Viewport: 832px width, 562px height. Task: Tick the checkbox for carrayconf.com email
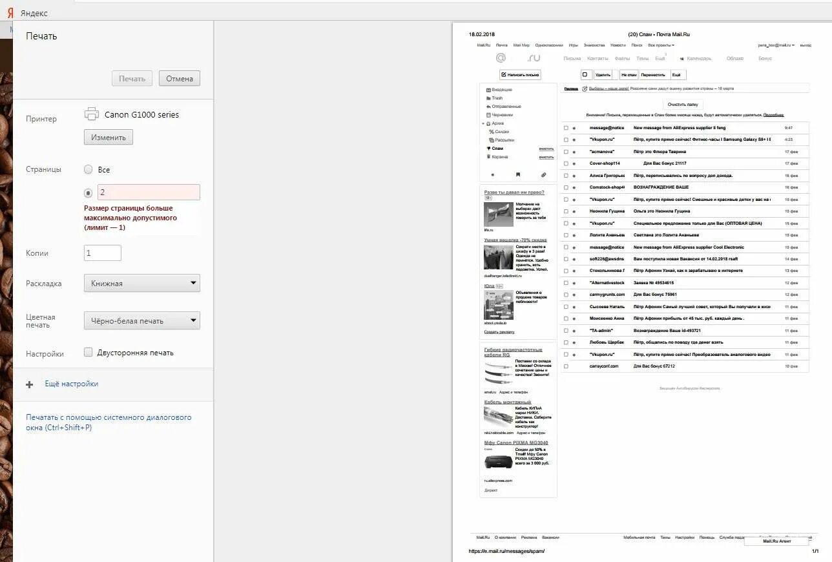(566, 366)
